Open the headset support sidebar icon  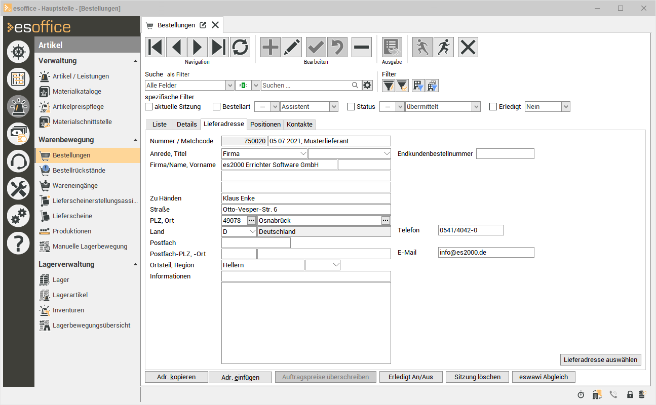pos(18,161)
